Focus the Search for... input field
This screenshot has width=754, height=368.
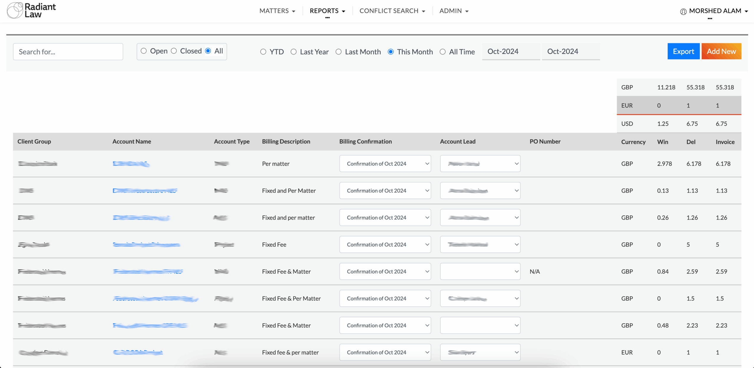(x=68, y=52)
